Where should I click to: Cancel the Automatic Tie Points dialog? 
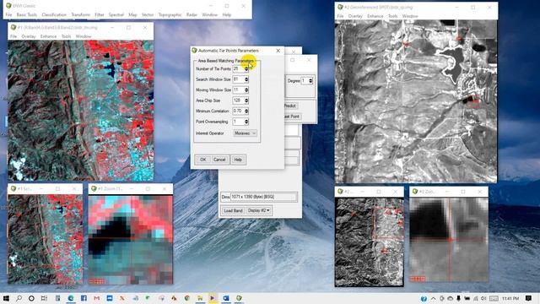click(x=219, y=160)
